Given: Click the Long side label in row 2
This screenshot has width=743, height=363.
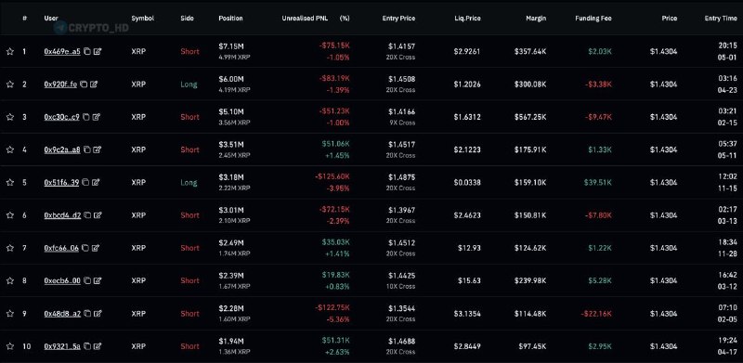Looking at the screenshot, I should (x=189, y=84).
